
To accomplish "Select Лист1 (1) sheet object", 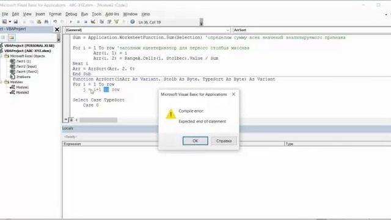I will [23, 61].
